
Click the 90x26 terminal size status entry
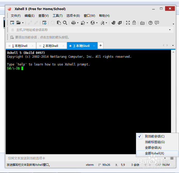(x=104, y=165)
